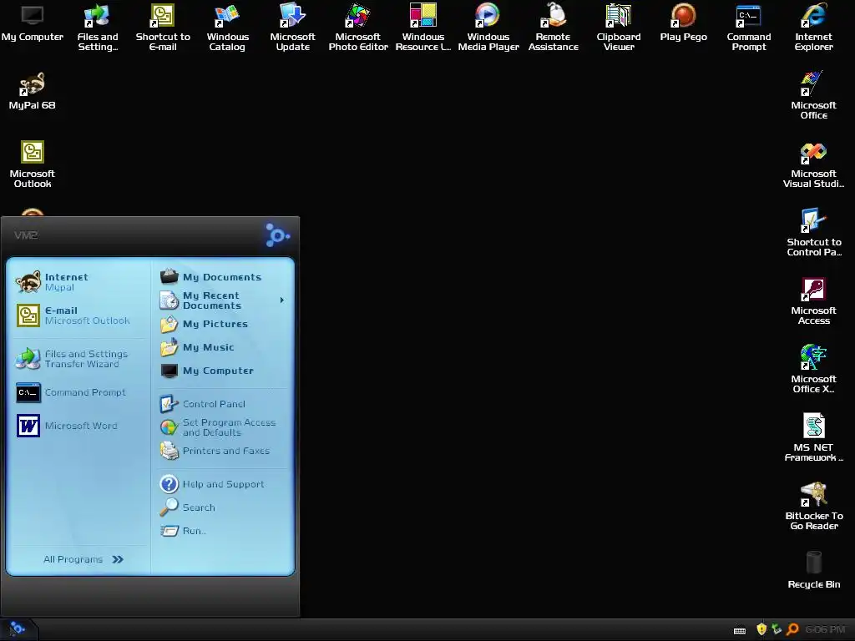Open MS NET Framework desktop icon
Image resolution: width=855 pixels, height=641 pixels.
813,437
